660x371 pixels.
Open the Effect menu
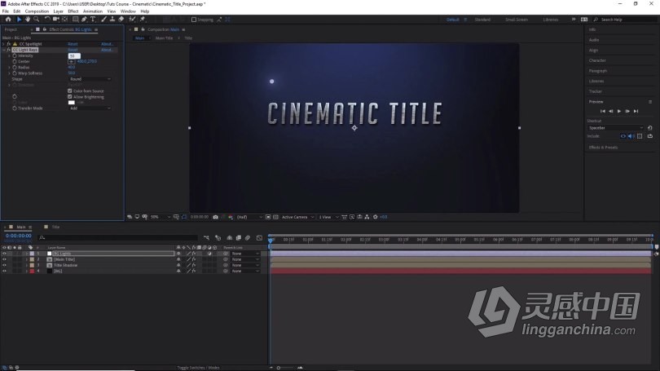73,11
